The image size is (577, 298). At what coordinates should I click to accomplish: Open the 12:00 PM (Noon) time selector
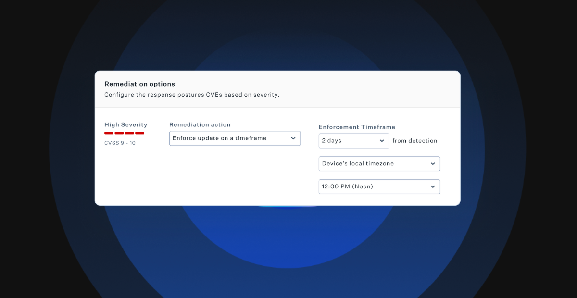tap(379, 186)
